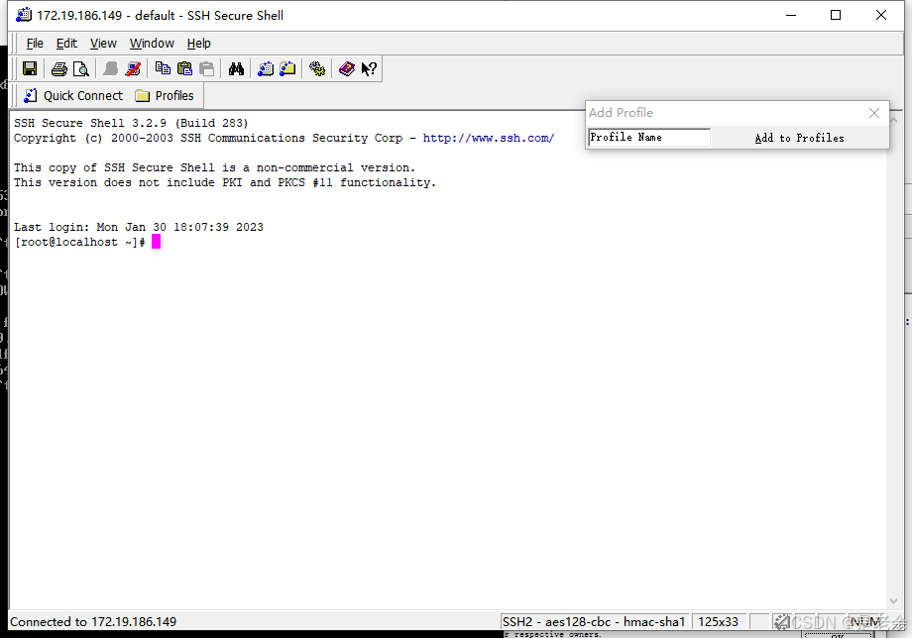Image resolution: width=912 pixels, height=638 pixels.
Task: Open the Settings gears icon
Action: click(317, 68)
